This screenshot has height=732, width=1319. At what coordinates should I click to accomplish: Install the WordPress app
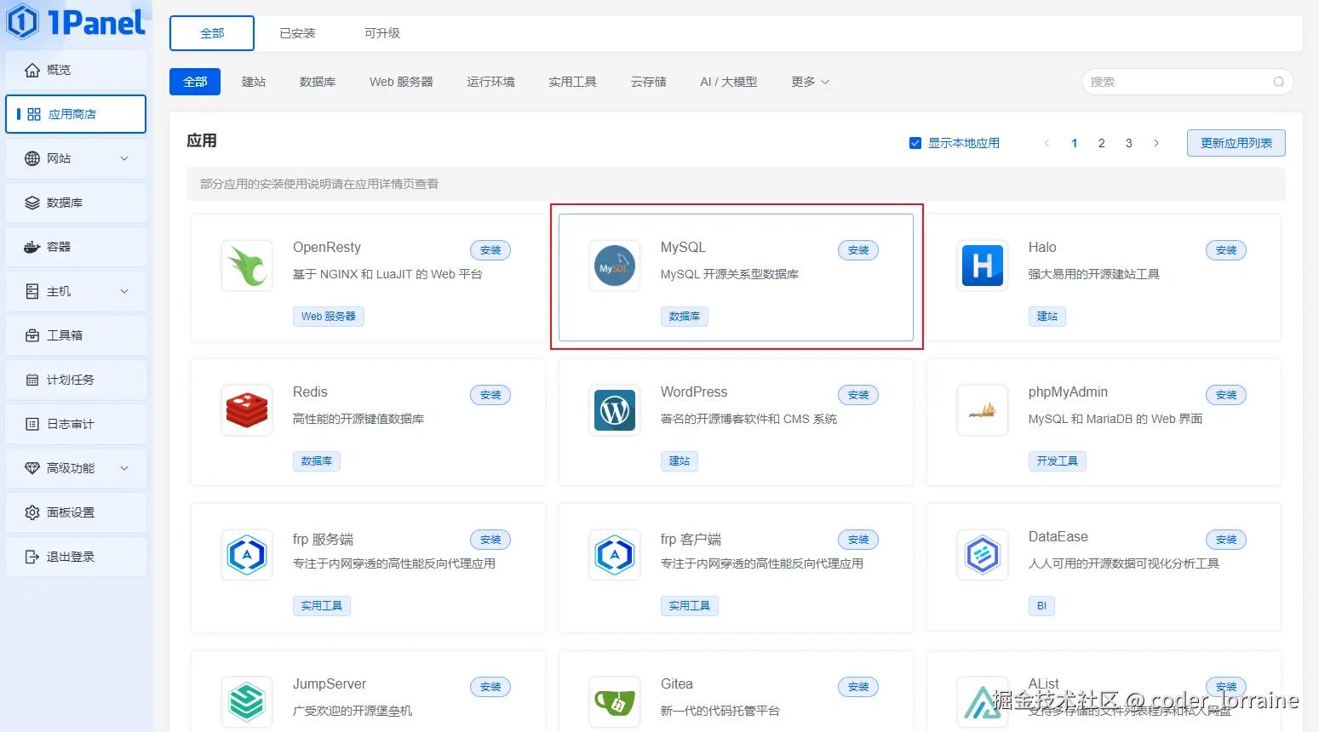[x=858, y=395]
